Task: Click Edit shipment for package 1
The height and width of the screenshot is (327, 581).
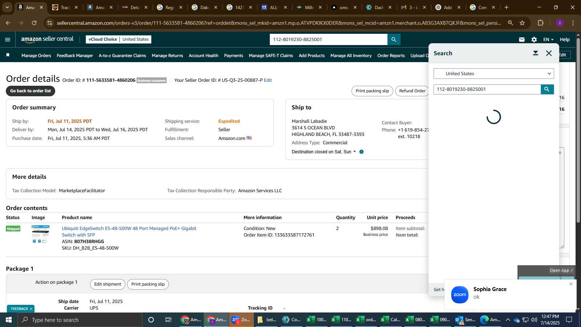Action: click(x=107, y=284)
